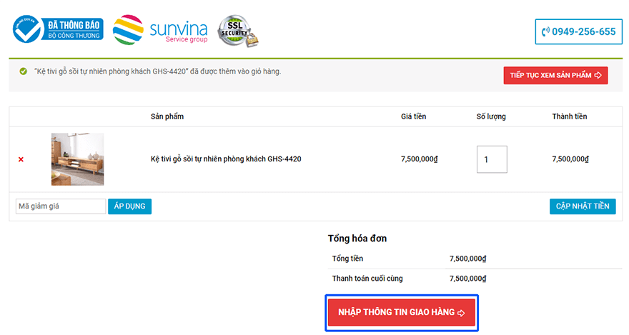Proceed with Nhập thông tin giao hàng button
Screen dimensions: 629x335
[402, 313]
